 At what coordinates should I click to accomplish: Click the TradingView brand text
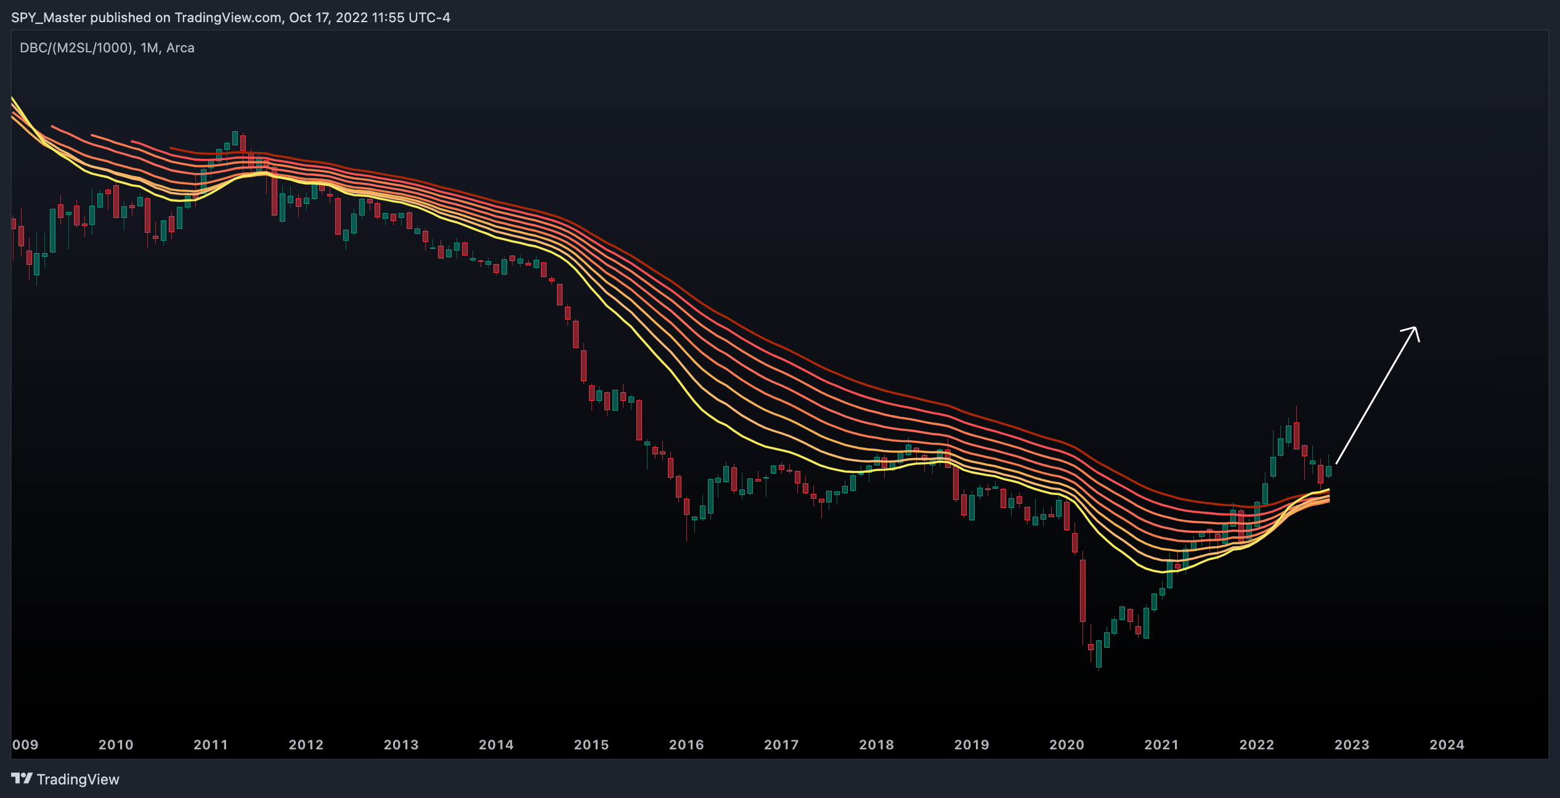[78, 780]
